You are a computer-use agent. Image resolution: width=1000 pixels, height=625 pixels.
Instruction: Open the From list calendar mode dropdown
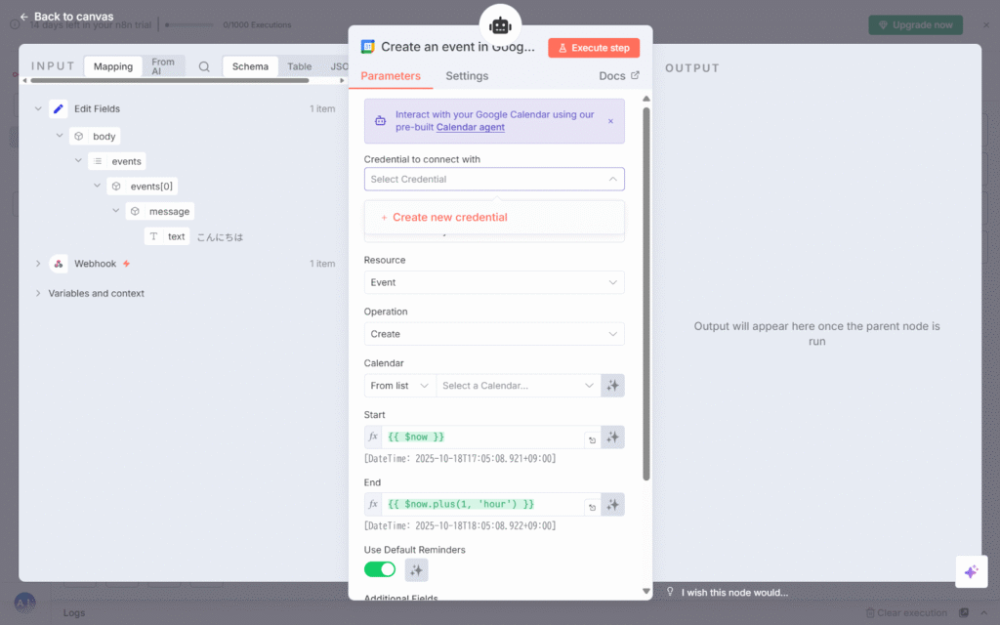(400, 386)
